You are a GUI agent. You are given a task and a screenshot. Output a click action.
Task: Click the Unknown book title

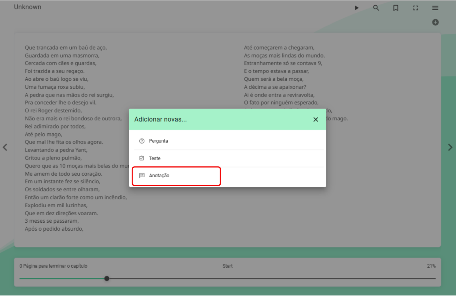[27, 7]
